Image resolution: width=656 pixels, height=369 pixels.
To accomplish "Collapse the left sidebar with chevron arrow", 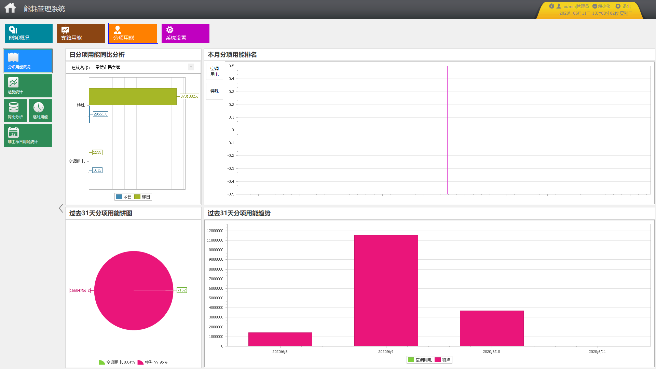I will coord(61,208).
